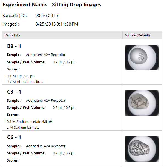Screen dimensions: 167x167
Task: Click the 2 M Sodium formate condition
Action: 23,128
